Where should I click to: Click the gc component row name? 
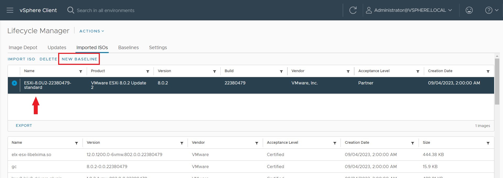pos(14,166)
